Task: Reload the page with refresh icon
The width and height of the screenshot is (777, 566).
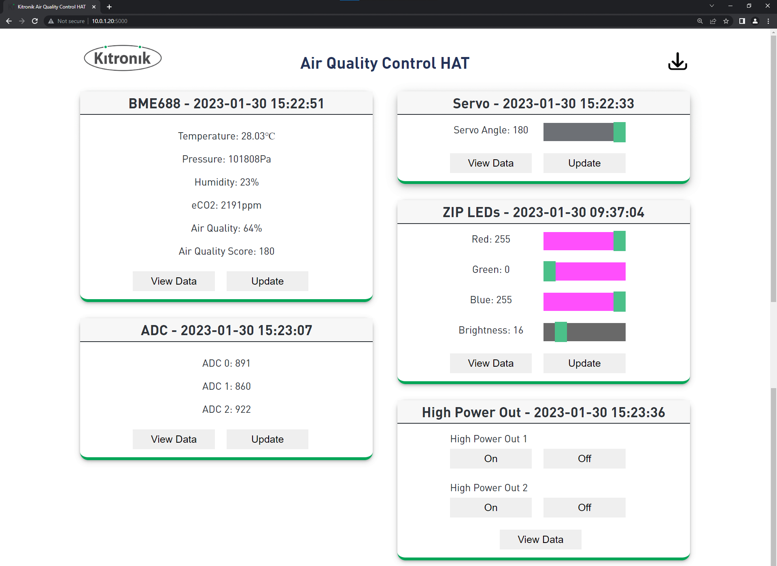Action: 35,21
